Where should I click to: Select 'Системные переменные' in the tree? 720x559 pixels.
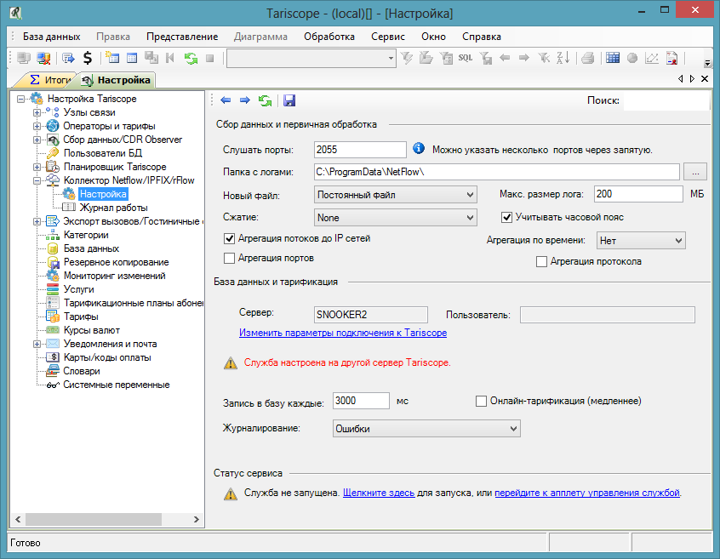point(117,385)
